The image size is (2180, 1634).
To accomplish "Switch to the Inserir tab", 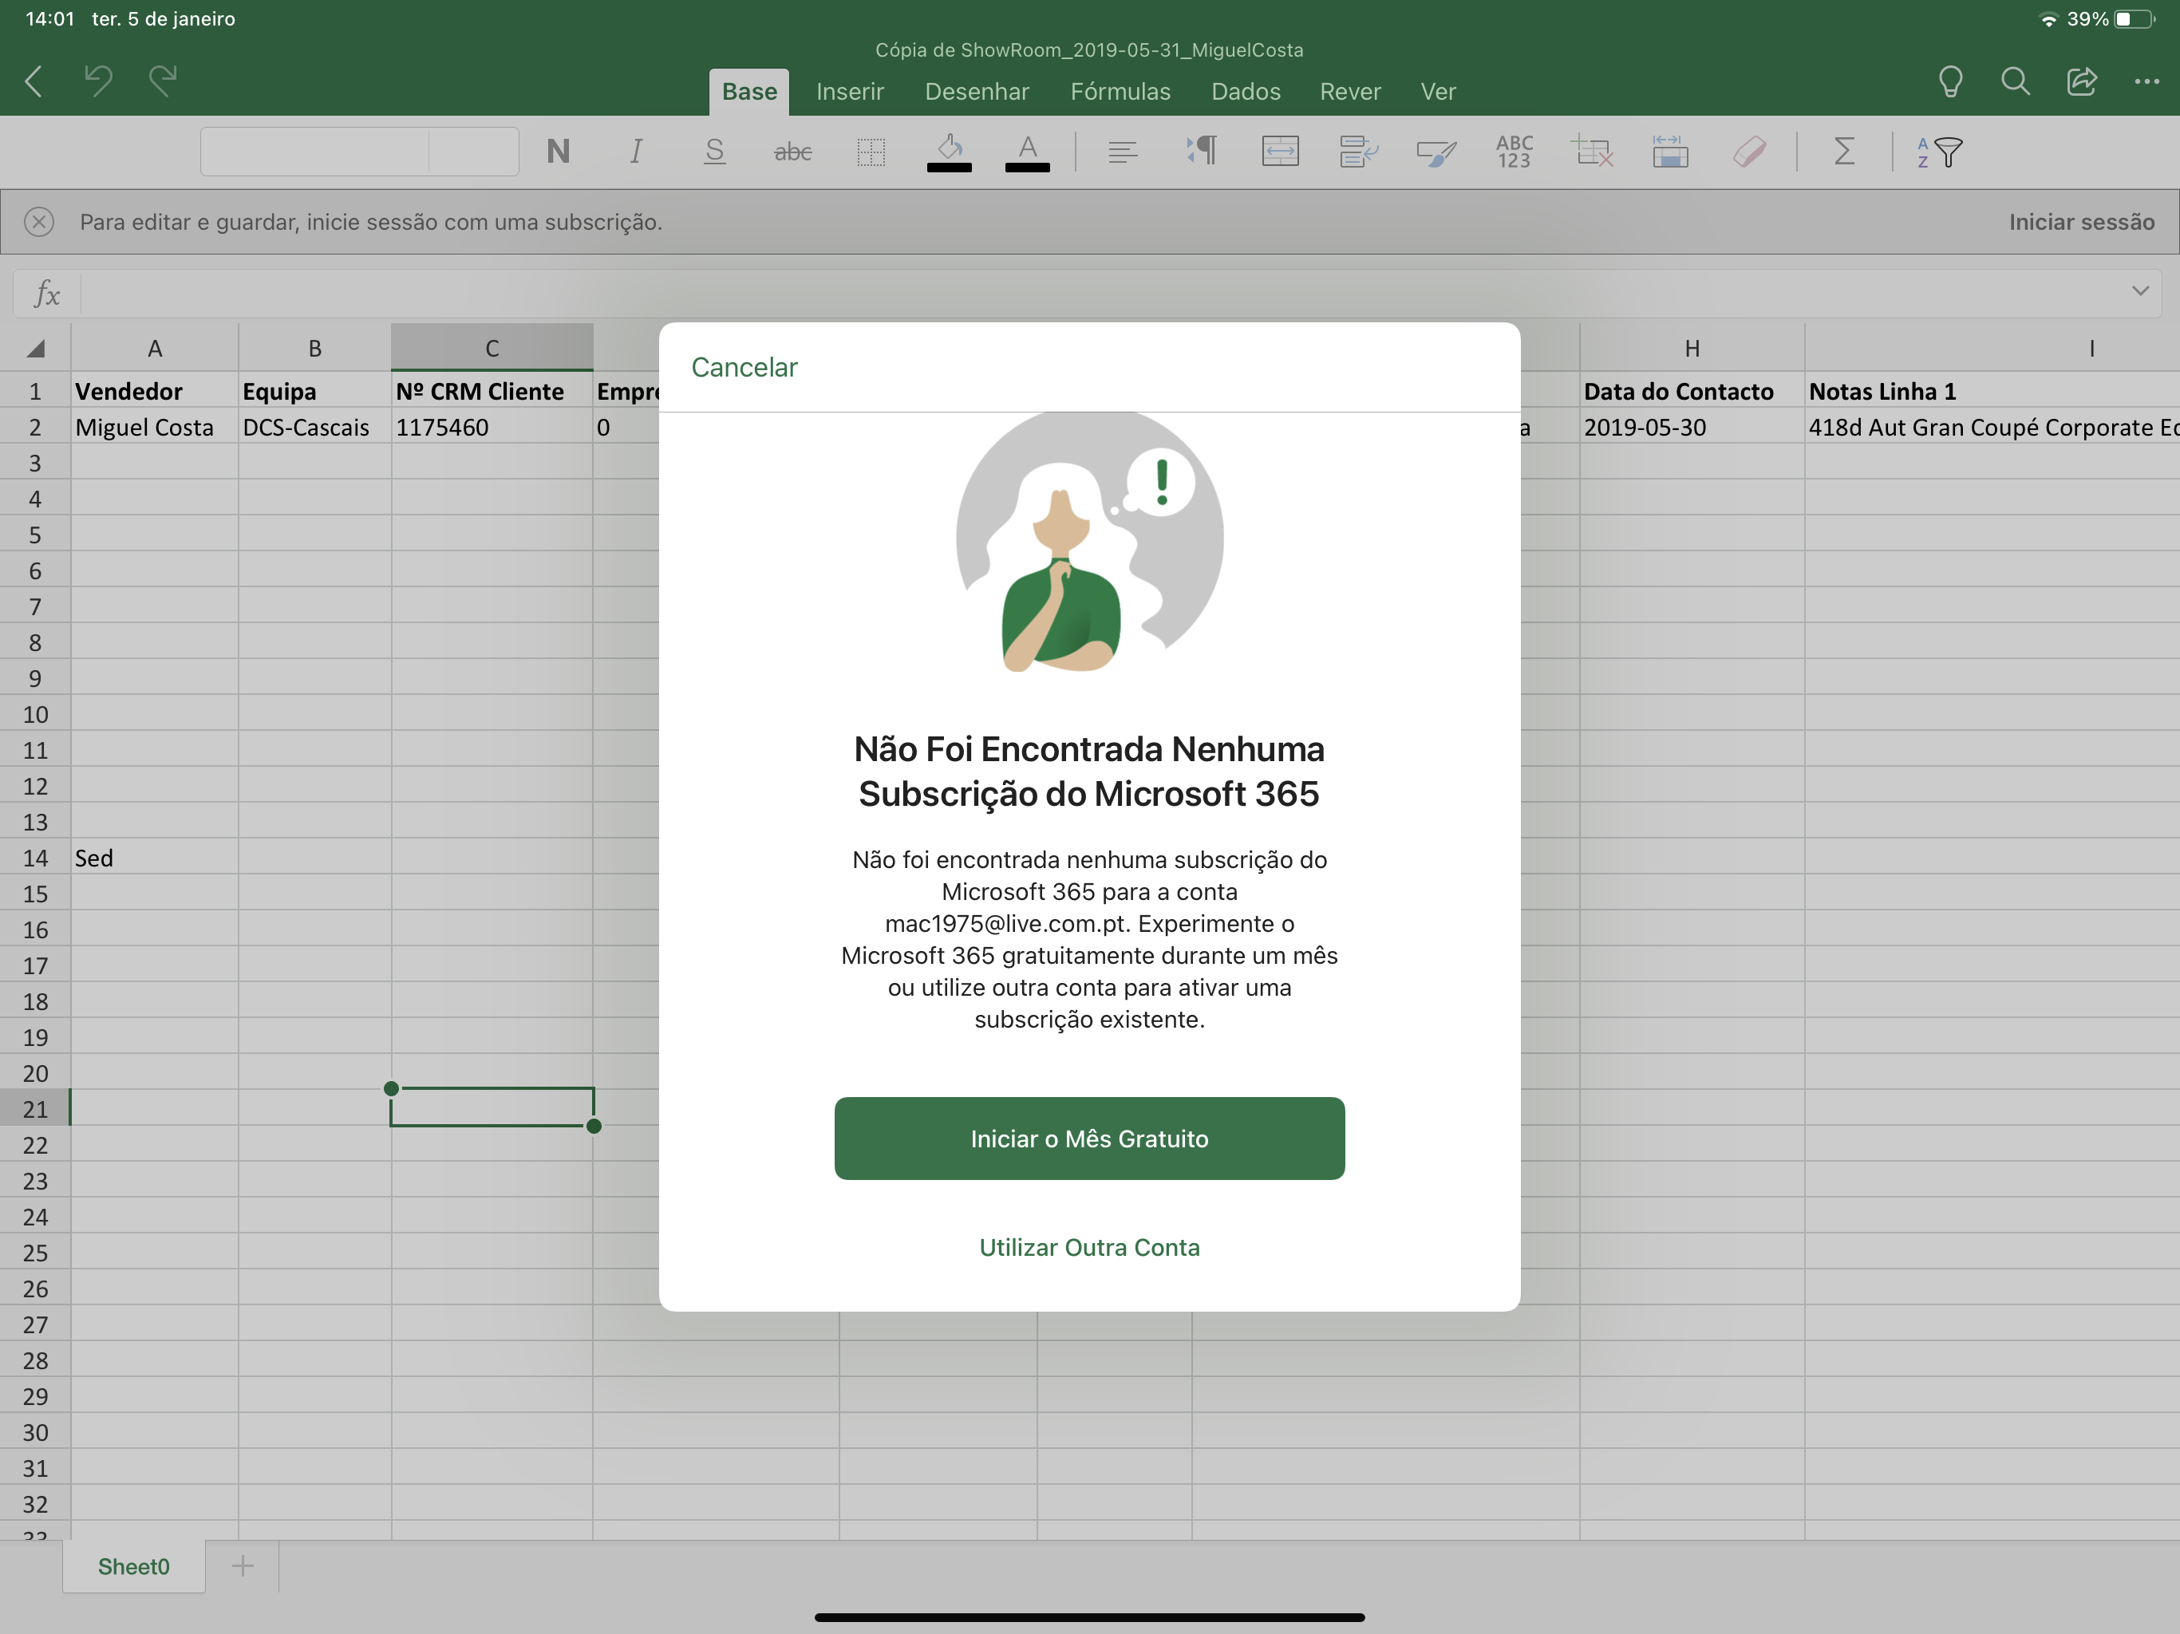I will (x=850, y=92).
